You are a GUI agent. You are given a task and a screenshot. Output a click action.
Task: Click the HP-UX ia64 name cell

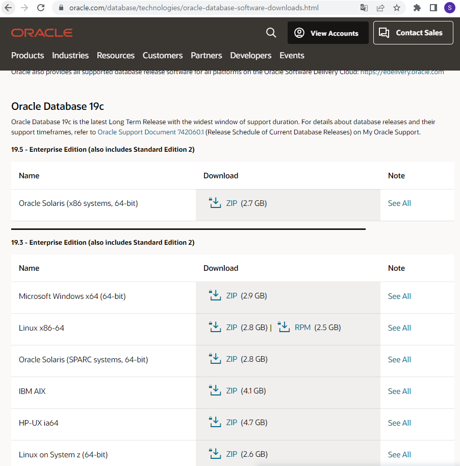pyautogui.click(x=39, y=423)
